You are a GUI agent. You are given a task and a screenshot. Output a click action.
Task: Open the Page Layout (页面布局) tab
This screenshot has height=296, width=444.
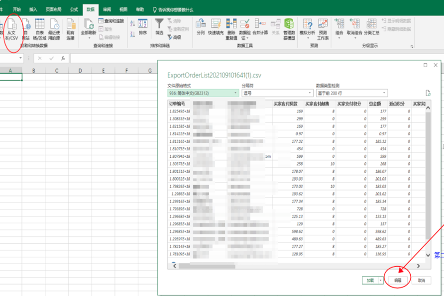53,9
